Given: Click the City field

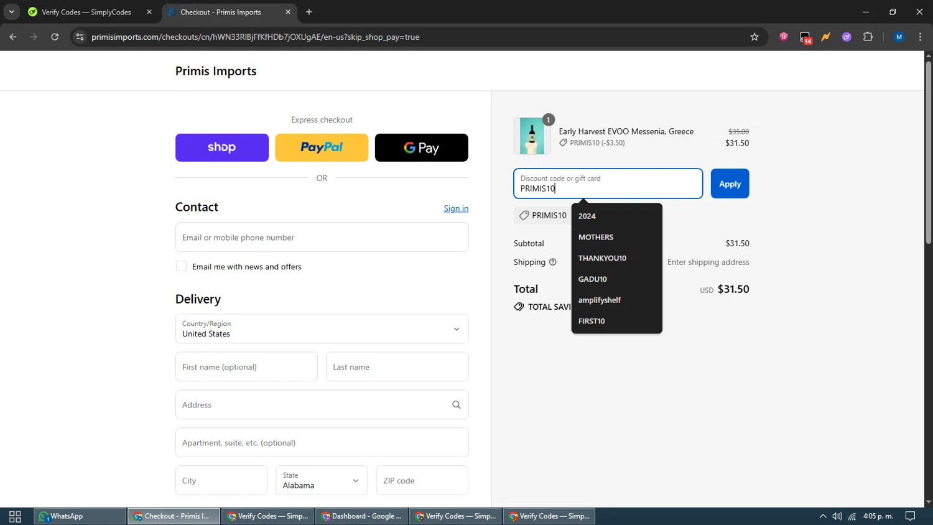Looking at the screenshot, I should (221, 480).
